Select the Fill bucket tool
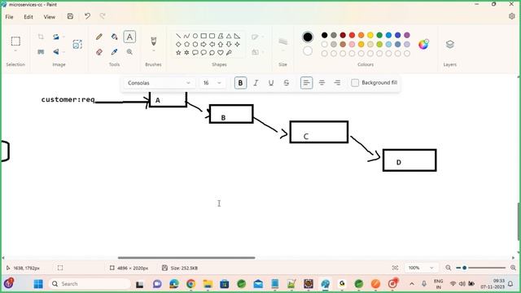Screen dimensions: 521x293 pyautogui.click(x=114, y=37)
